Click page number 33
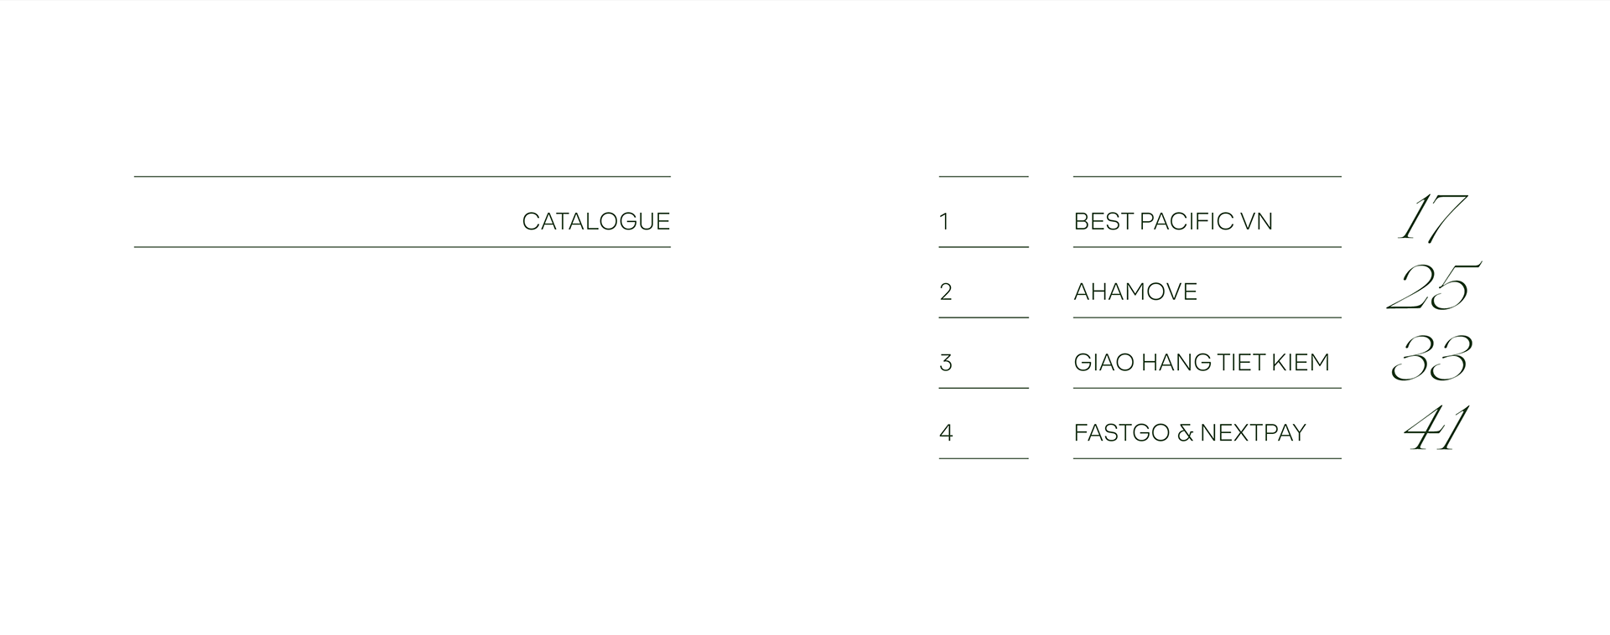 tap(1431, 358)
